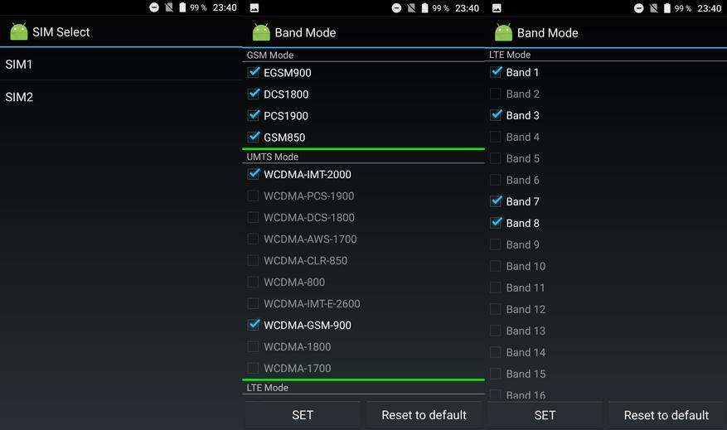Viewport: 727px width, 430px height.
Task: Uncheck the EGSM900 band checkbox
Action: click(x=254, y=73)
